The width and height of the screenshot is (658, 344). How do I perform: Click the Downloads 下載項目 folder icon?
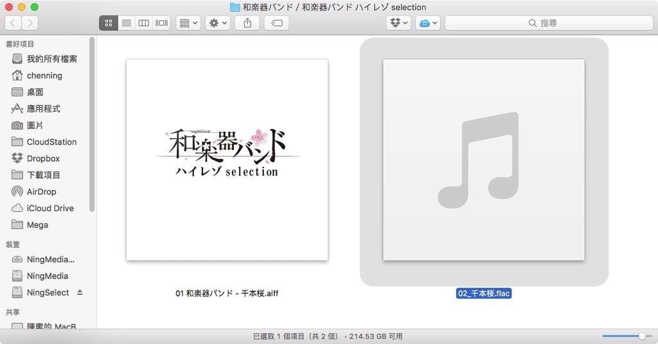17,175
